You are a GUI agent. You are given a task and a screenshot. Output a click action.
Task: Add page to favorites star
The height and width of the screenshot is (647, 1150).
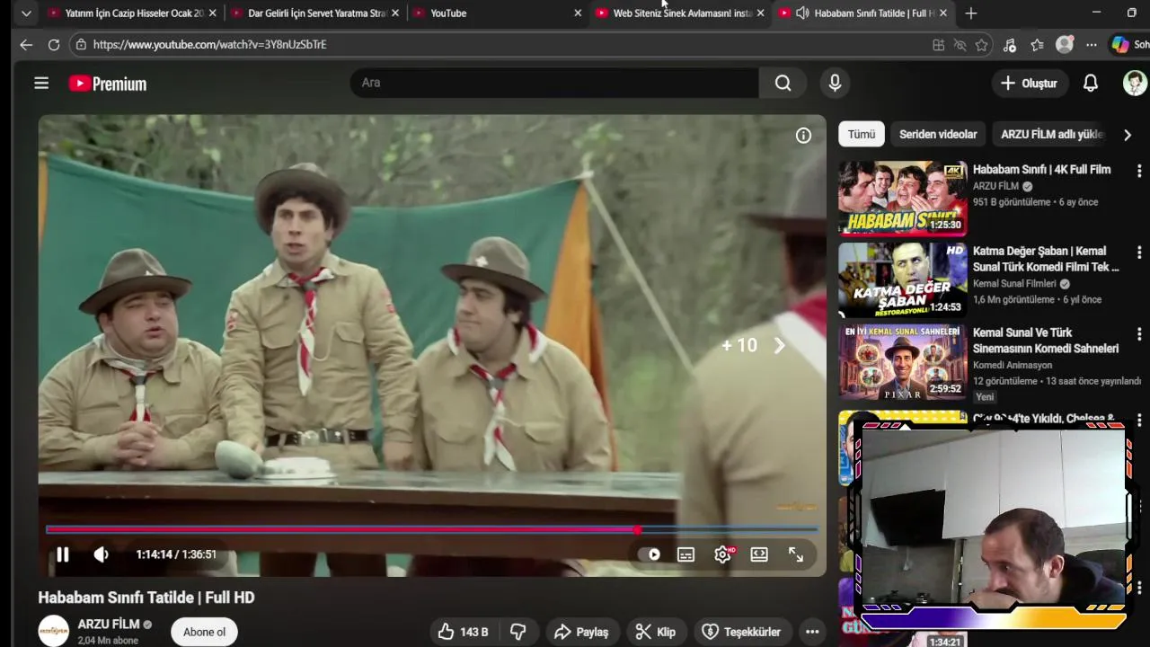[x=982, y=45]
